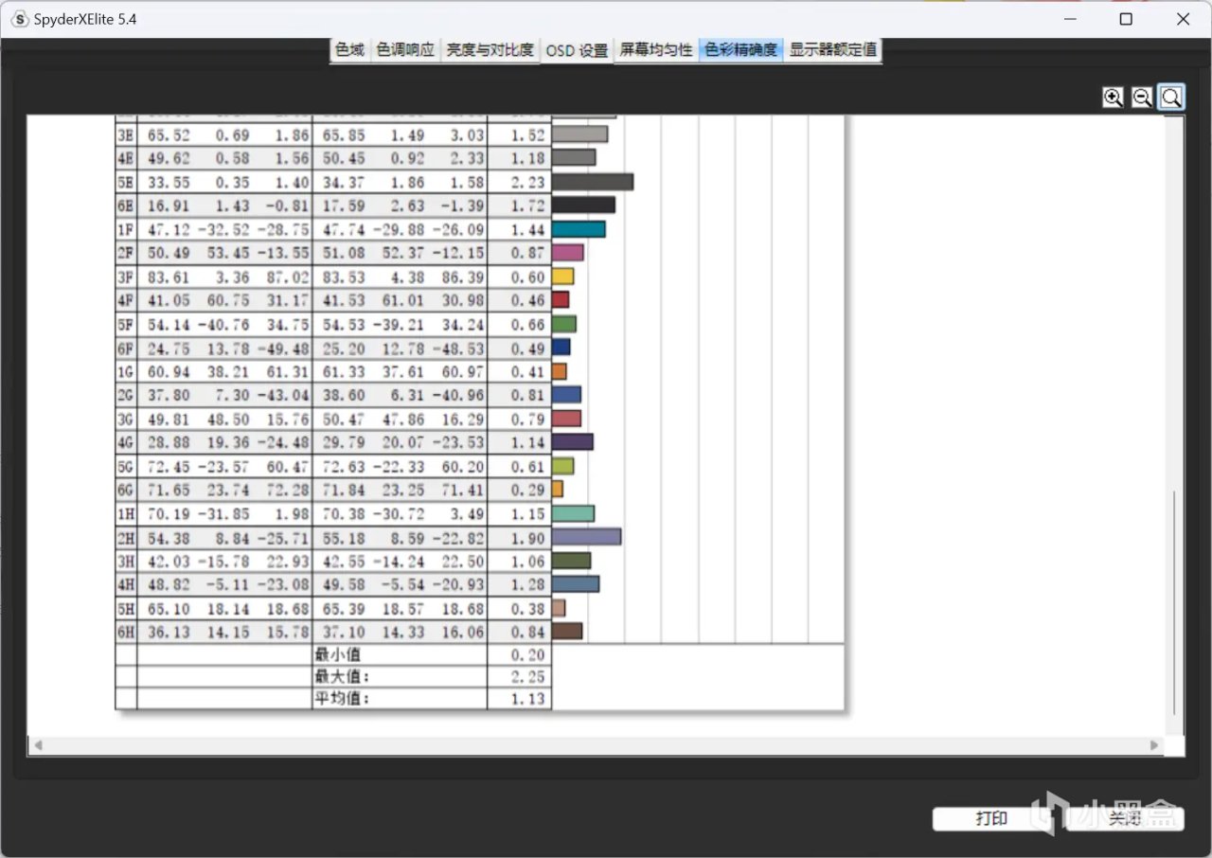Click the horizontal scrollbar left arrow
The width and height of the screenshot is (1212, 858).
click(38, 745)
